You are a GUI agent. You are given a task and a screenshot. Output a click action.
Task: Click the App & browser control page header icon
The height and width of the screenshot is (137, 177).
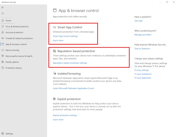tap(55, 10)
